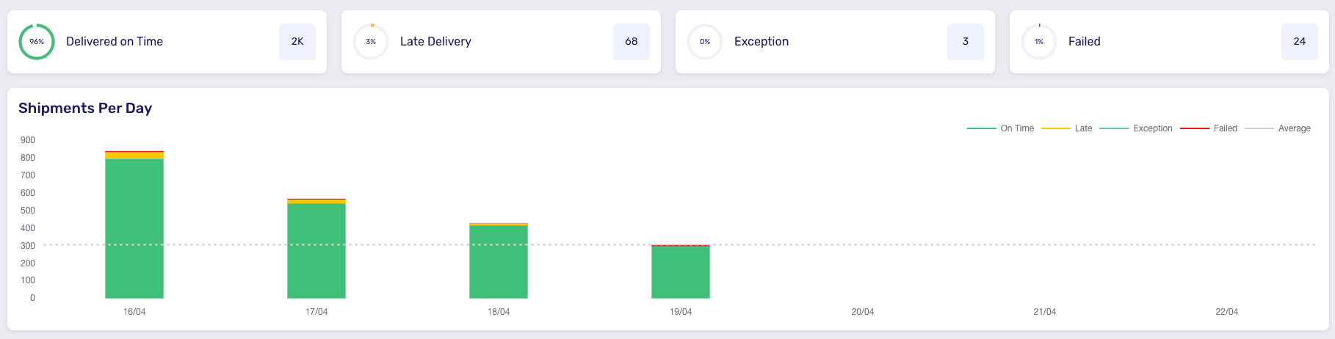Click the yellow late segment on 16/04
The image size is (1335, 339).
click(x=134, y=156)
